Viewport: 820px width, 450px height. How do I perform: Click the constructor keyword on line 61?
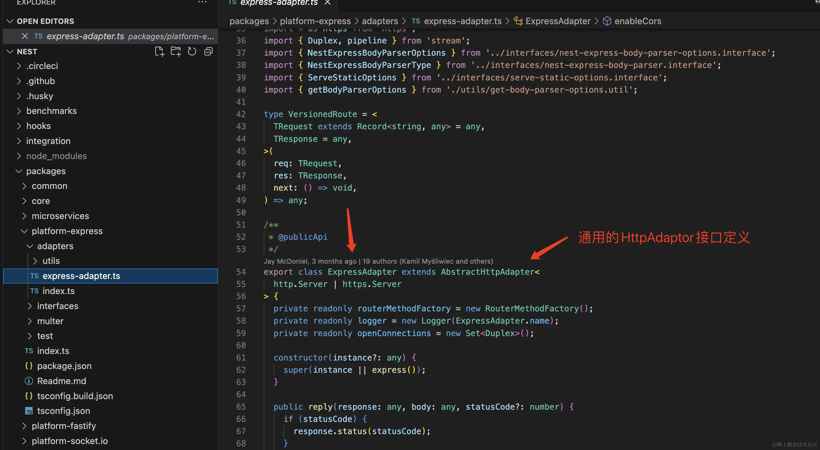[301, 358]
